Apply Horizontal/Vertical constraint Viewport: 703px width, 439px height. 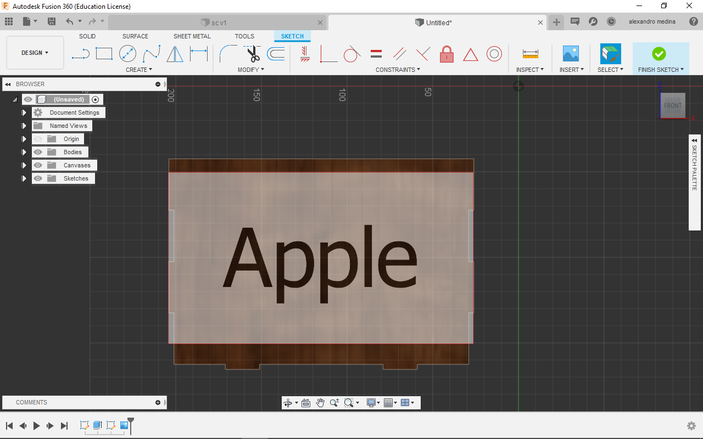point(305,54)
